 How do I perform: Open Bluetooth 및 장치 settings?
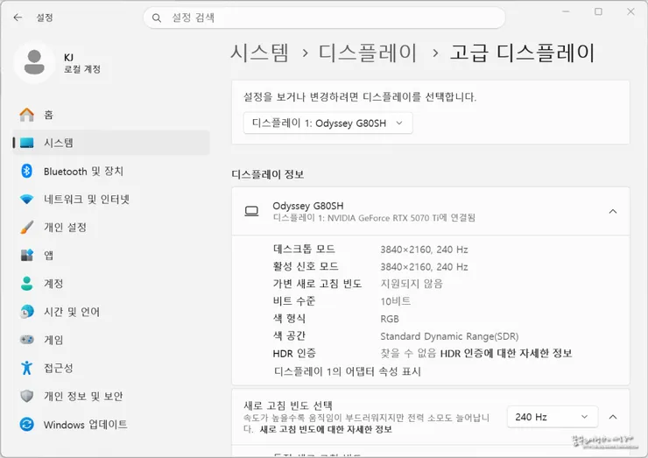tap(110, 171)
